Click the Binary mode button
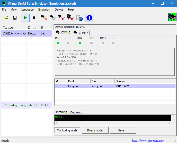 [95, 130]
